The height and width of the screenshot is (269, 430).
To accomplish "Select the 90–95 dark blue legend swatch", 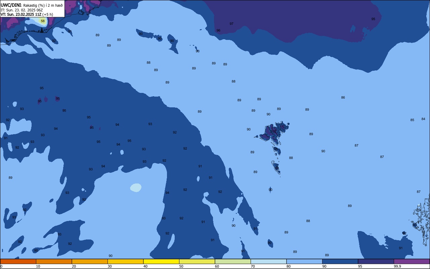I will coord(340,261).
